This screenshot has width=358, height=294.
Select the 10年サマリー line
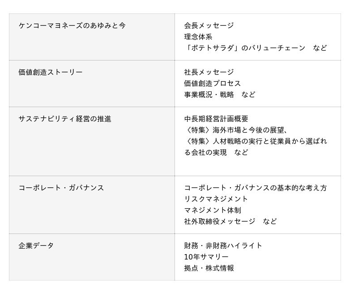[206, 257]
